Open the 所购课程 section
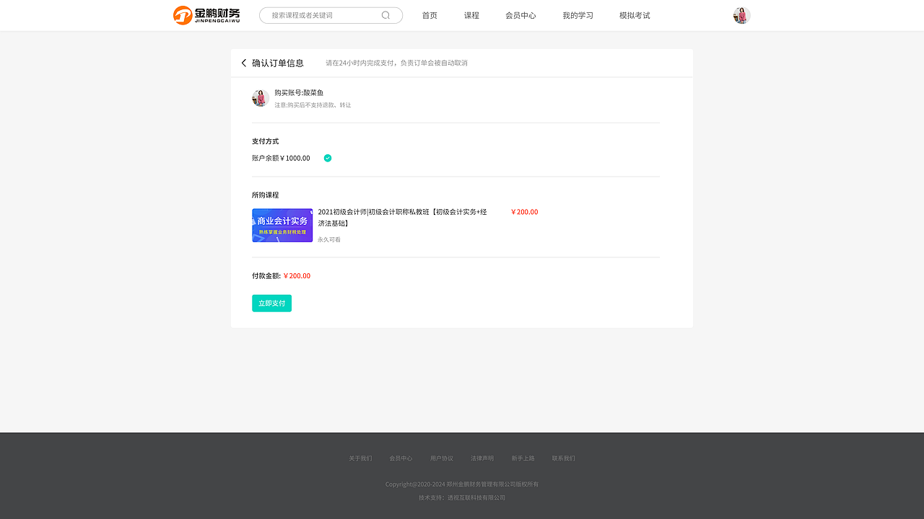Image resolution: width=924 pixels, height=519 pixels. click(x=264, y=195)
